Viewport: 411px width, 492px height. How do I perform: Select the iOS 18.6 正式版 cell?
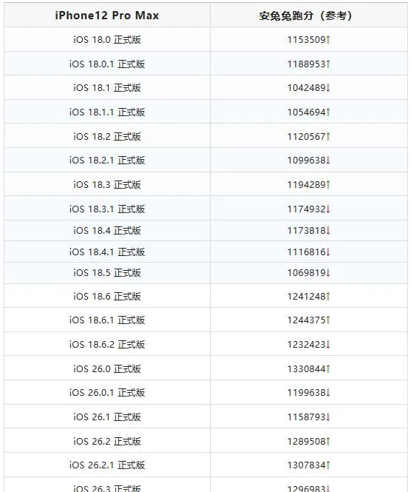tap(107, 296)
